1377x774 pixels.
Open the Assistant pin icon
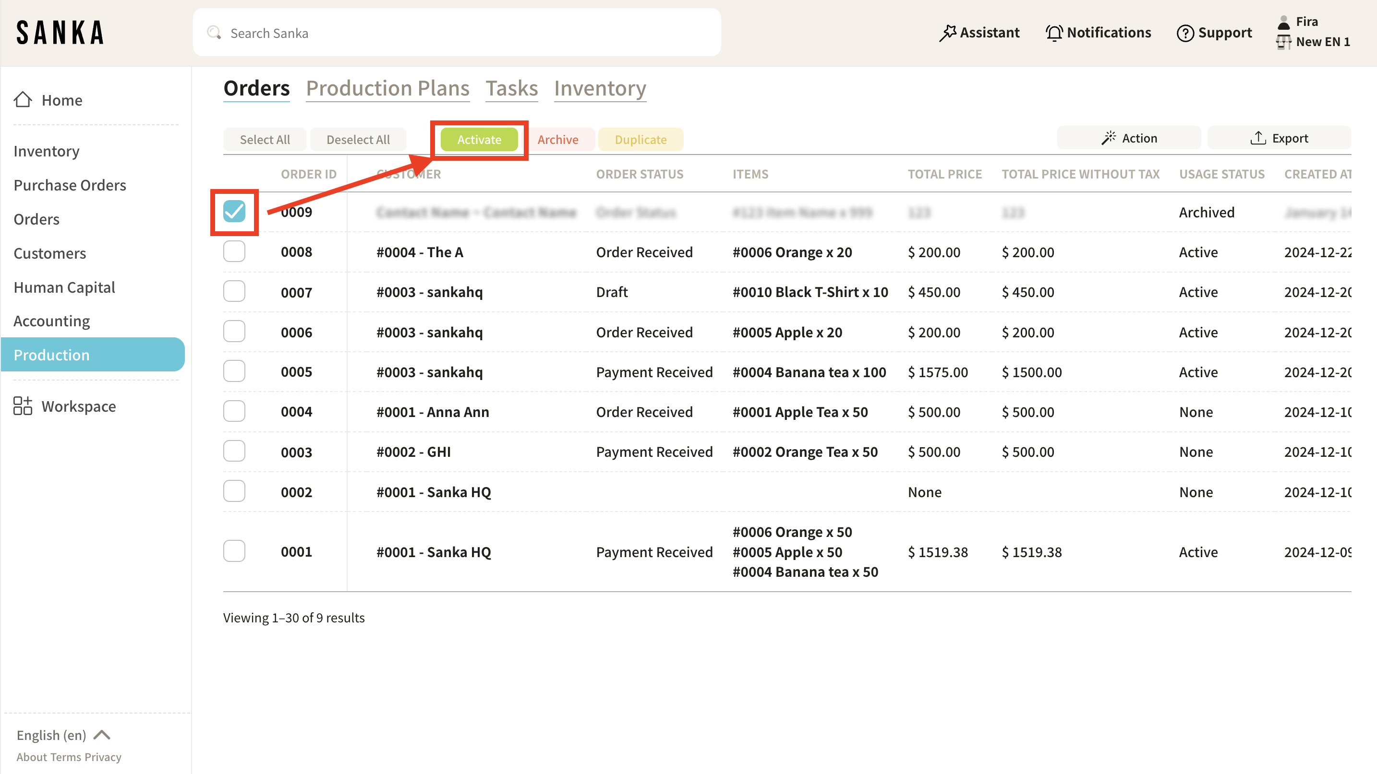(x=947, y=33)
